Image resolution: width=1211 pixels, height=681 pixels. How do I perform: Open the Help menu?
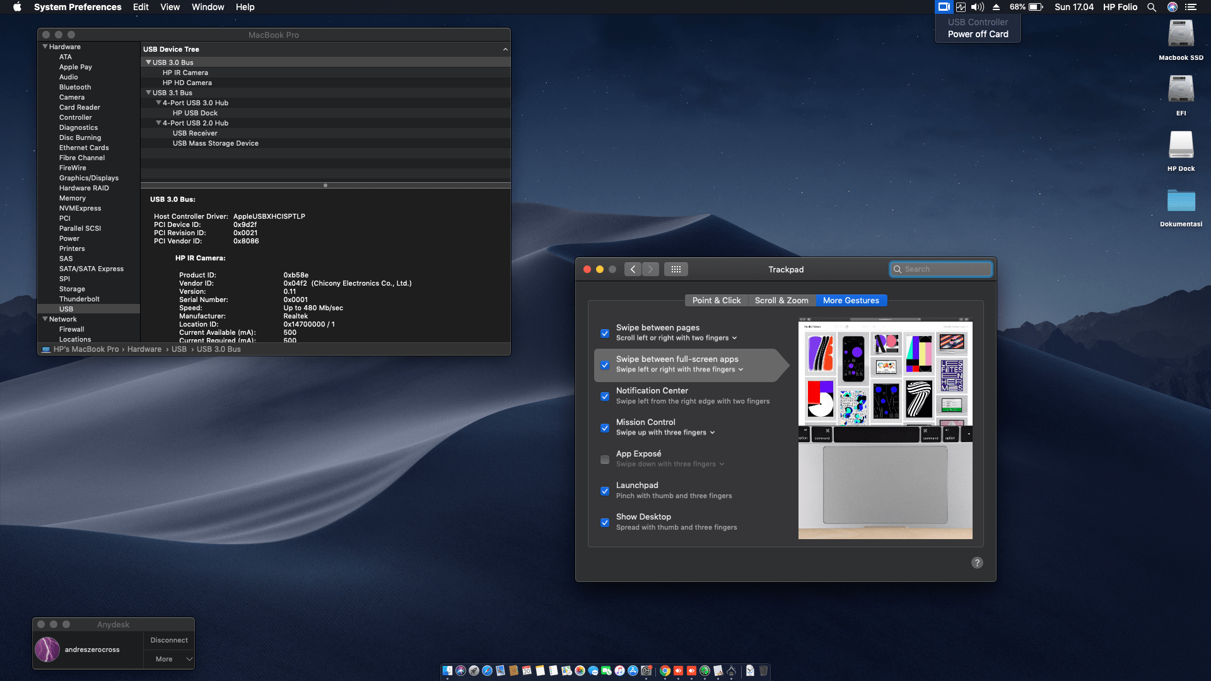pyautogui.click(x=245, y=7)
